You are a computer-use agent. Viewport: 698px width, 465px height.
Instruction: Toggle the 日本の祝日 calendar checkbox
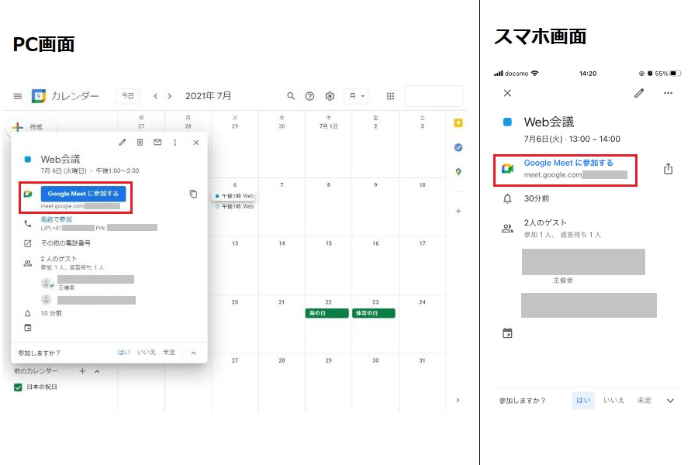(x=18, y=387)
